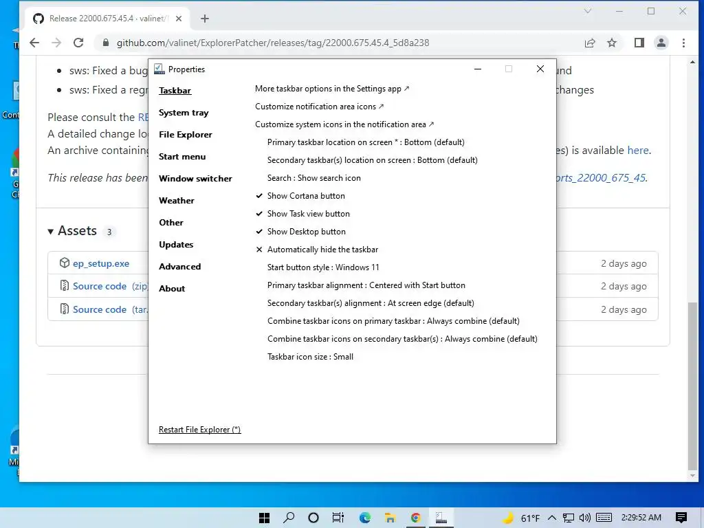704x528 pixels.
Task: Enable Automatically hide the taskbar
Action: pos(322,250)
